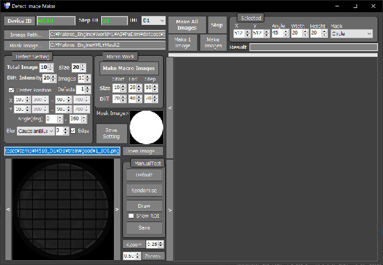383x265 pixels.
Task: Click the Randomise button
Action: tap(144, 190)
